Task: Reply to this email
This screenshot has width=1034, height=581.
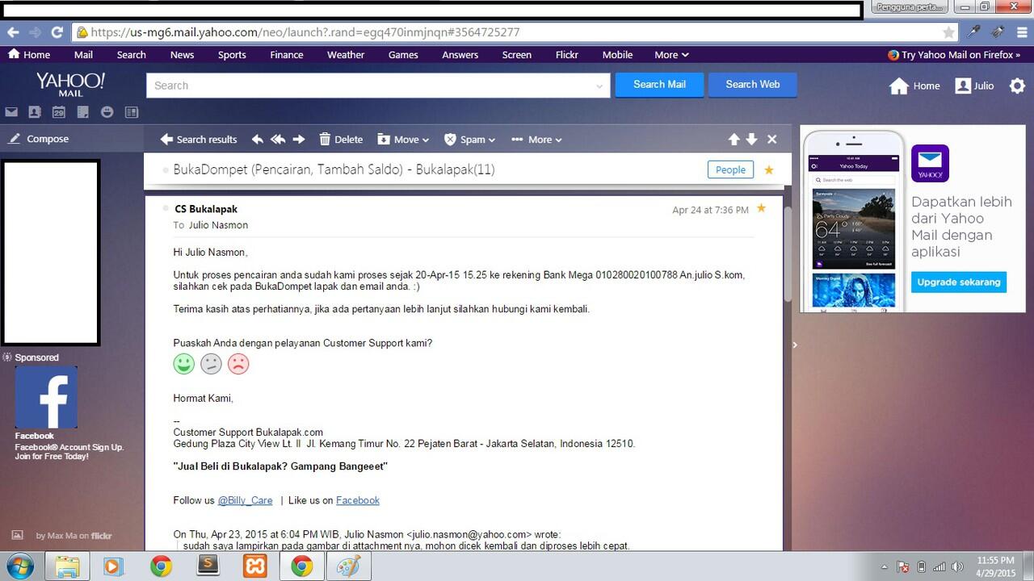Action: [258, 140]
